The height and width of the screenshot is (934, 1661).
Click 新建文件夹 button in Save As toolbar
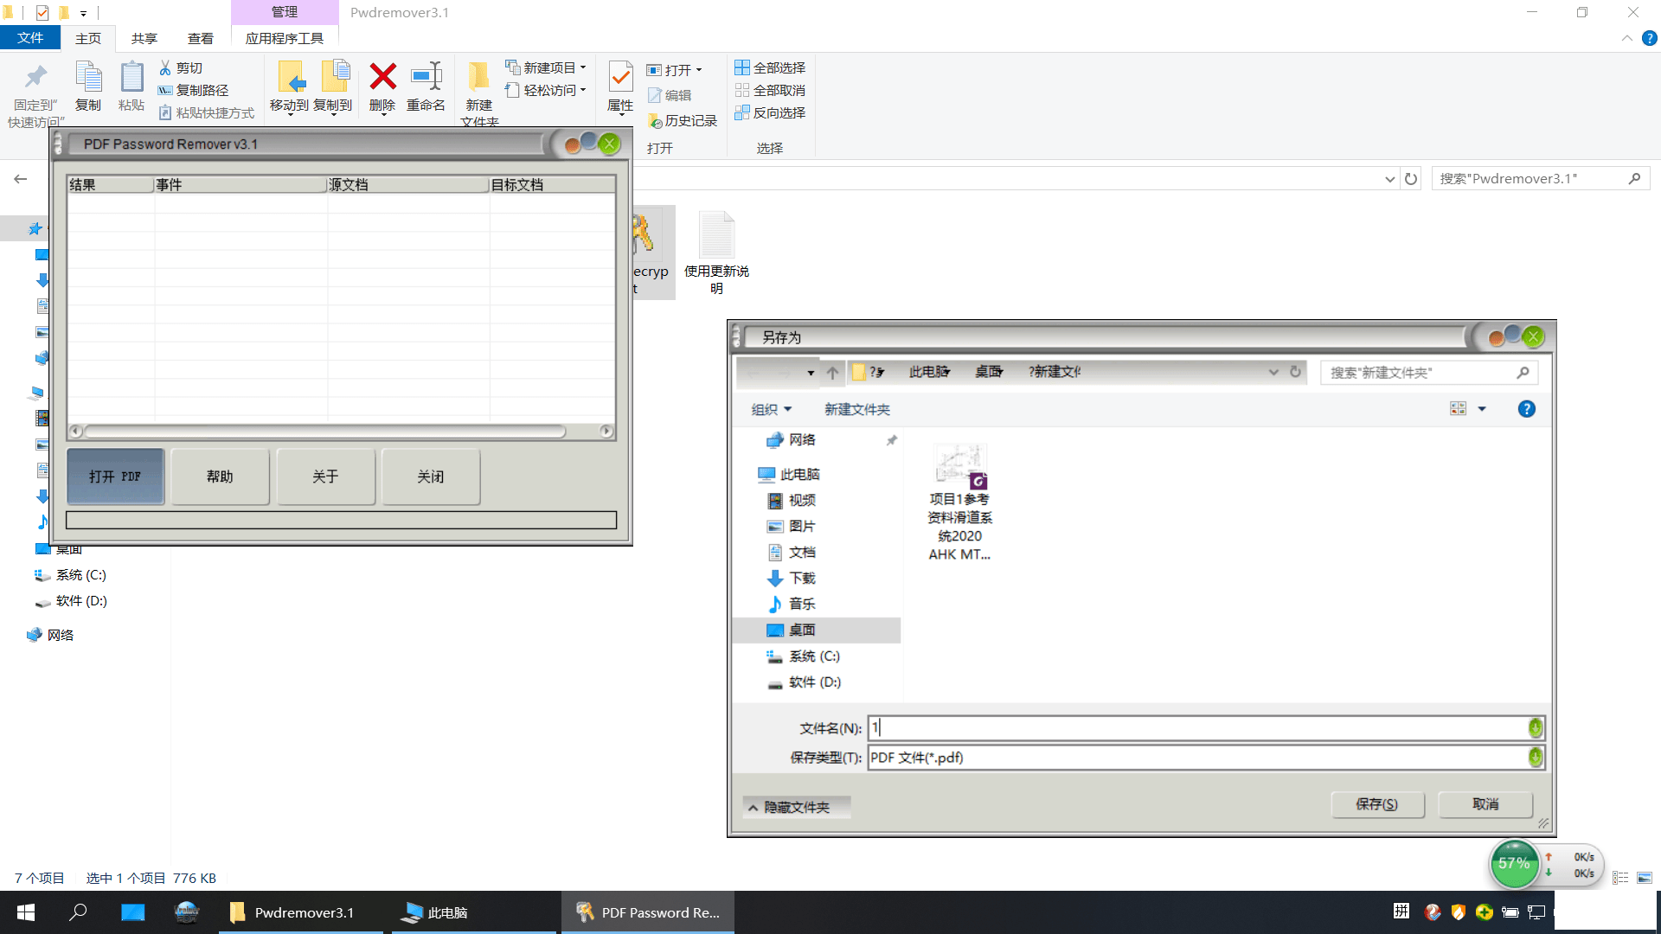(x=857, y=409)
